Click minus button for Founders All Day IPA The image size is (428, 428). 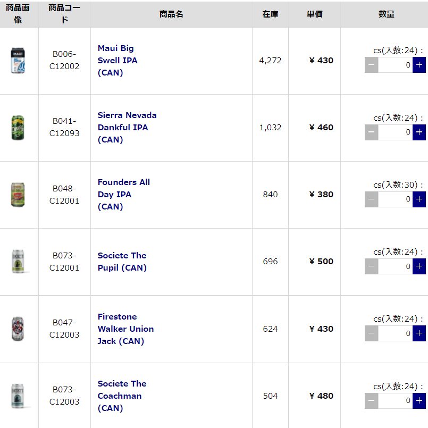(371, 199)
